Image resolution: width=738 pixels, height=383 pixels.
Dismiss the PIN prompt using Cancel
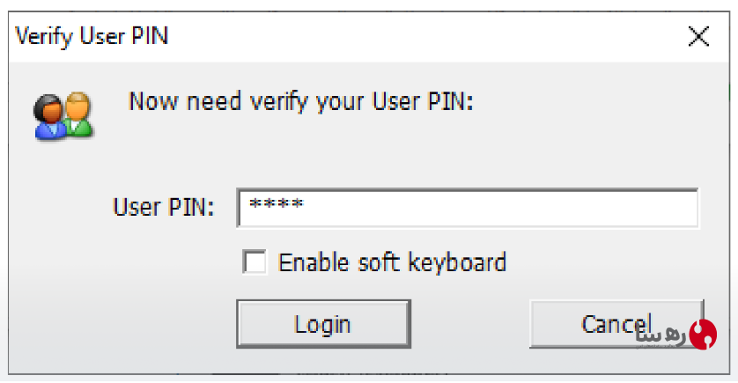(x=616, y=324)
